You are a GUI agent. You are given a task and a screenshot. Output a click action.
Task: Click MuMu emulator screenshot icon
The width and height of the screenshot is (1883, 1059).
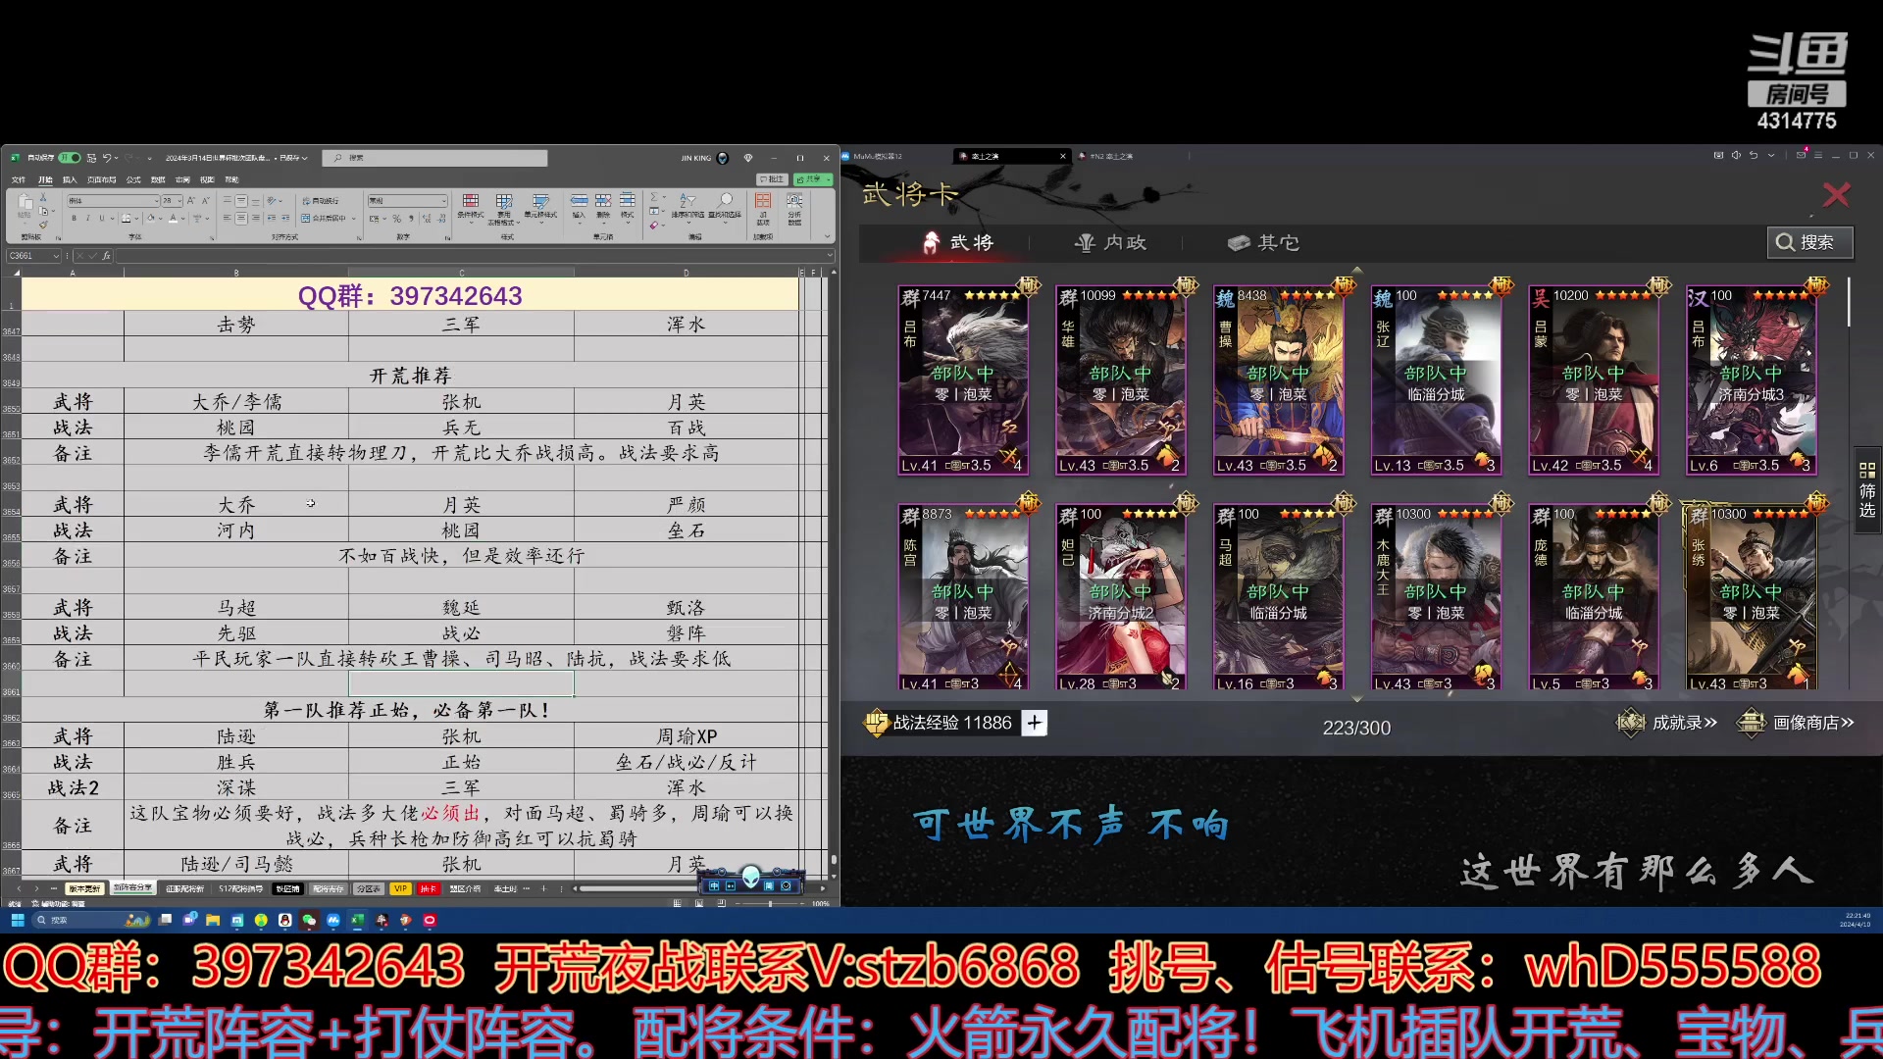(1718, 156)
